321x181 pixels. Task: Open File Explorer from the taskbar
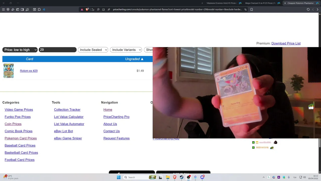point(168,177)
